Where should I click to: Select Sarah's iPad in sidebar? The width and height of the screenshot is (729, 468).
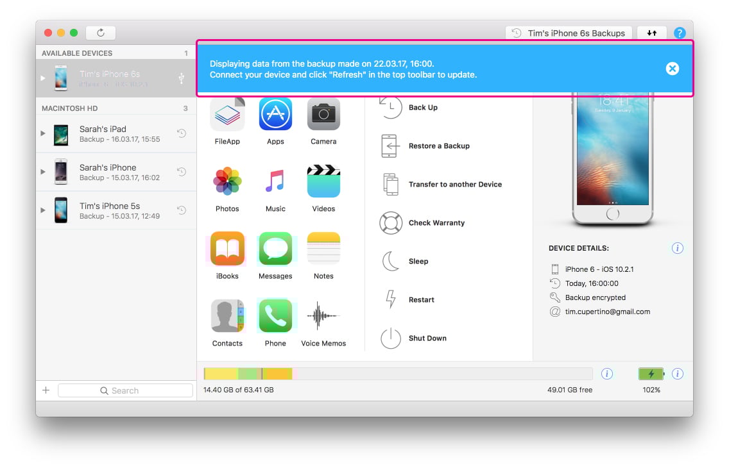point(116,134)
